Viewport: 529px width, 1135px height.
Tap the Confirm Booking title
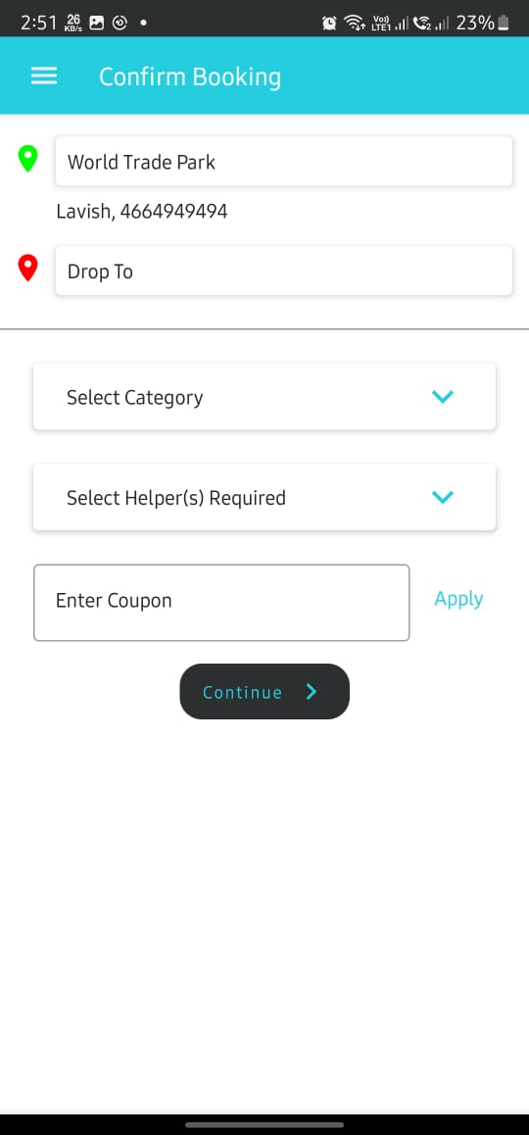coord(190,76)
